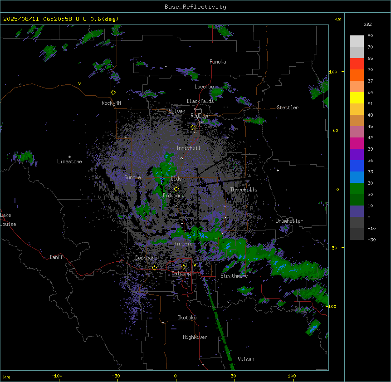
Task: Click the dark orange swatch below red
Action: tap(357, 75)
